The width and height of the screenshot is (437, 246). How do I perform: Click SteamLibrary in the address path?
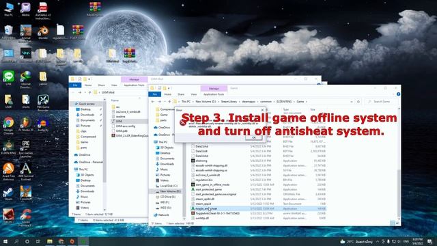pyautogui.click(x=229, y=102)
